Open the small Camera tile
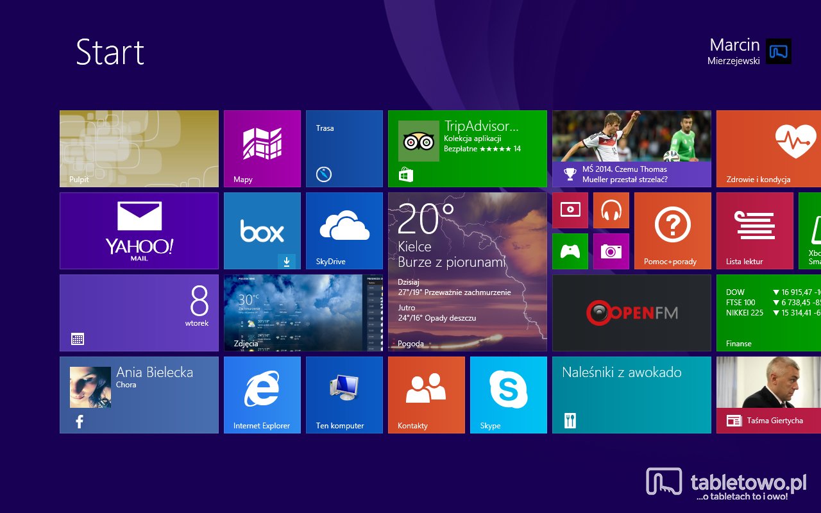This screenshot has height=513, width=821. [611, 251]
